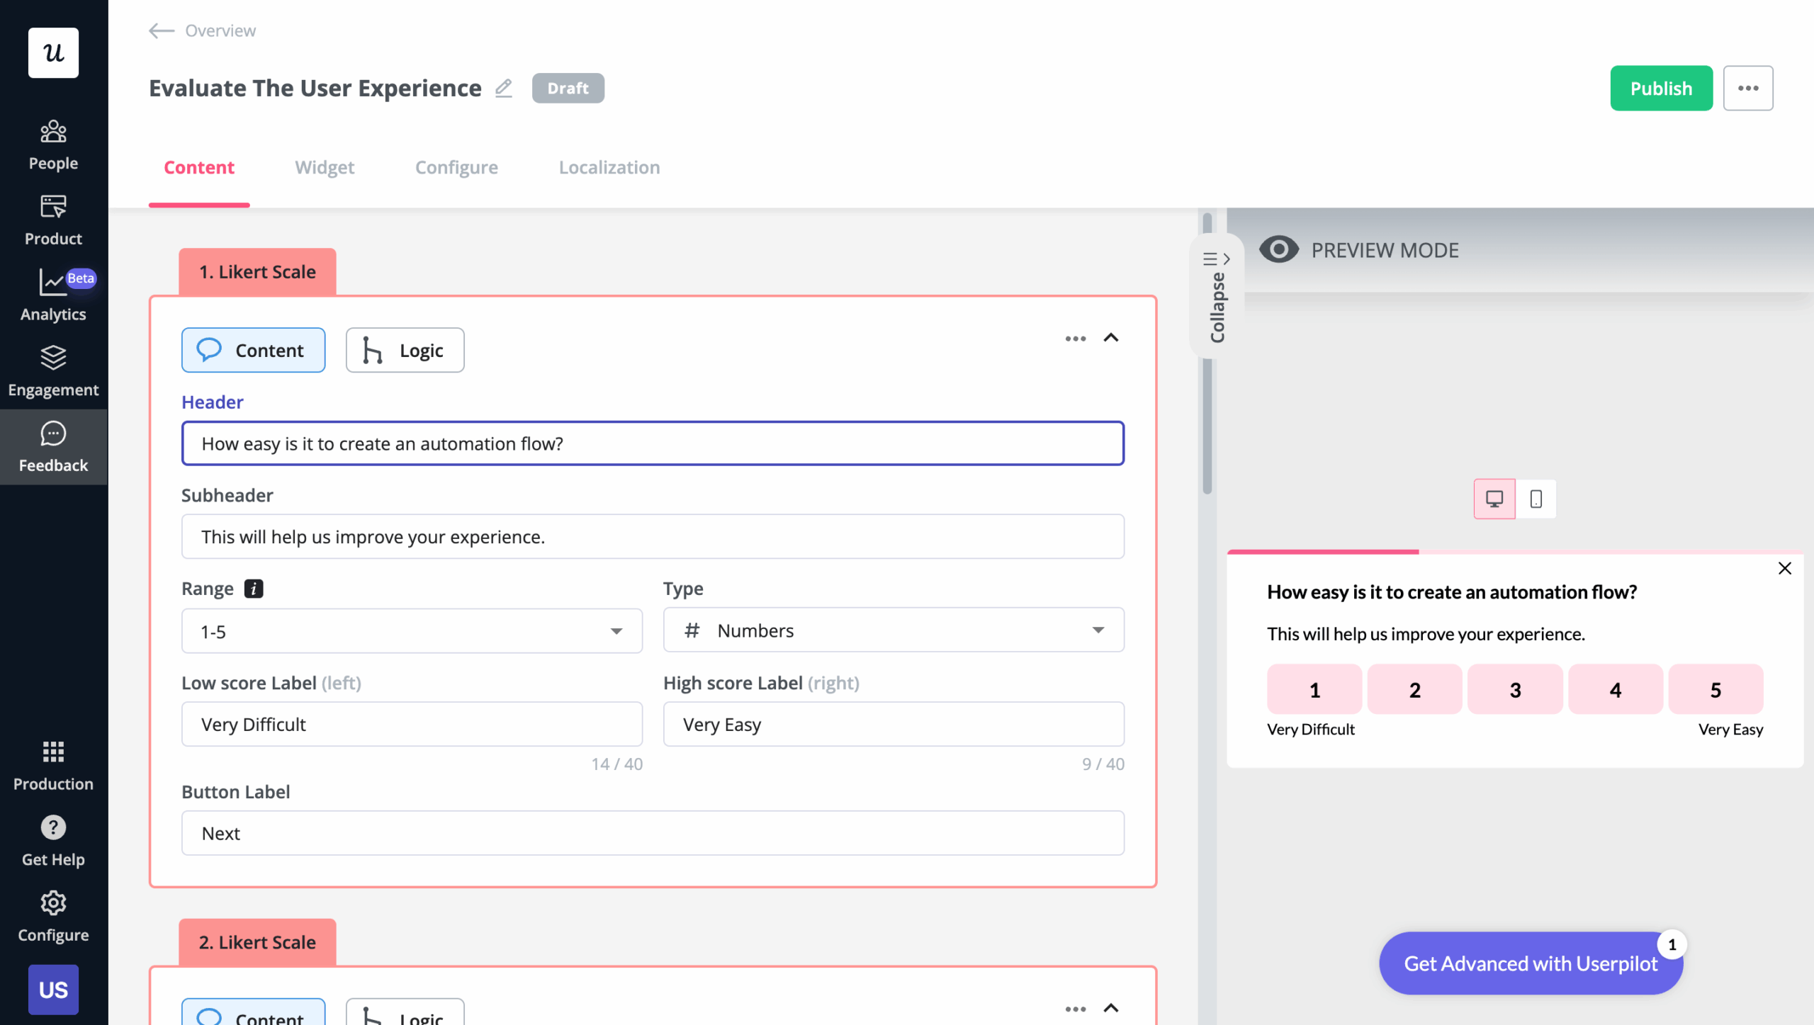
Task: Select the Feedback sidebar icon
Action: pyautogui.click(x=53, y=446)
